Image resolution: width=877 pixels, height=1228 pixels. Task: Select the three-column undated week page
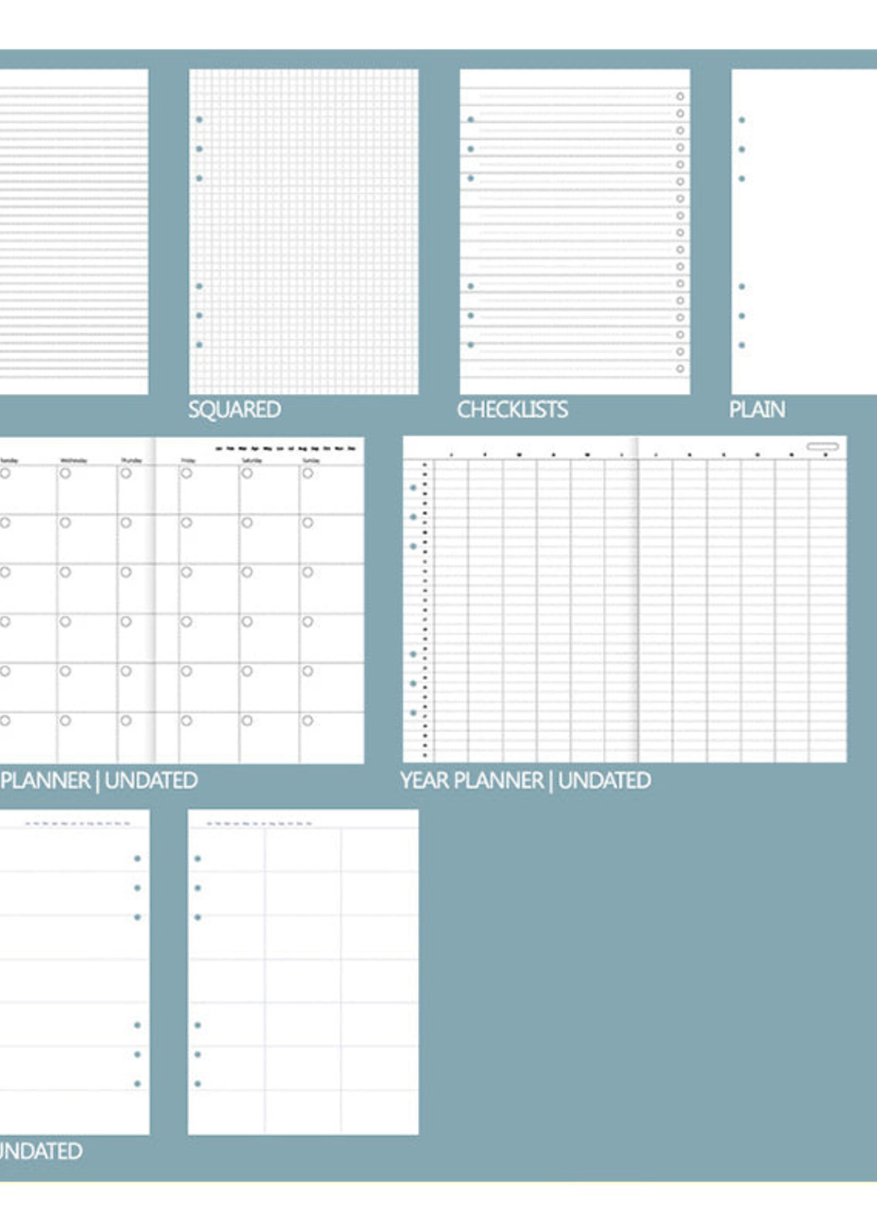[303, 972]
